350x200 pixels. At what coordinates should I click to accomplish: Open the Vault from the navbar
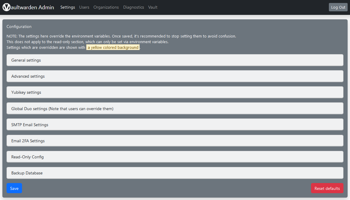(x=153, y=7)
